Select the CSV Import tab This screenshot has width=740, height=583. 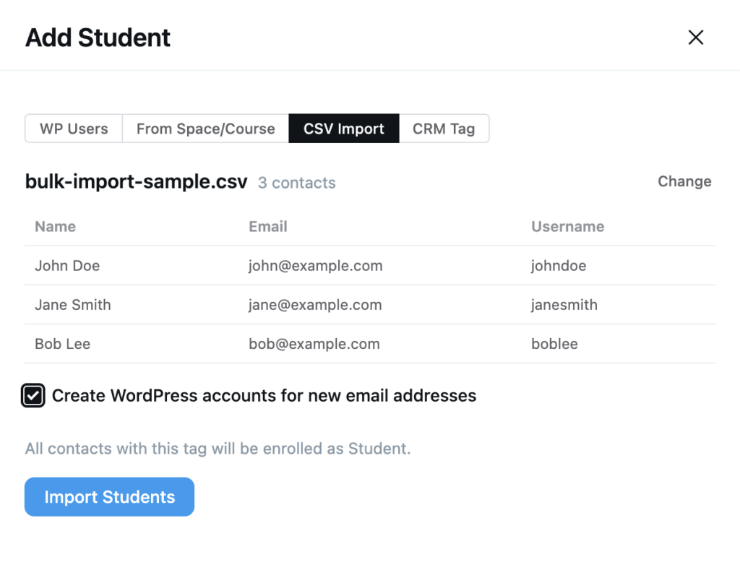pyautogui.click(x=343, y=128)
